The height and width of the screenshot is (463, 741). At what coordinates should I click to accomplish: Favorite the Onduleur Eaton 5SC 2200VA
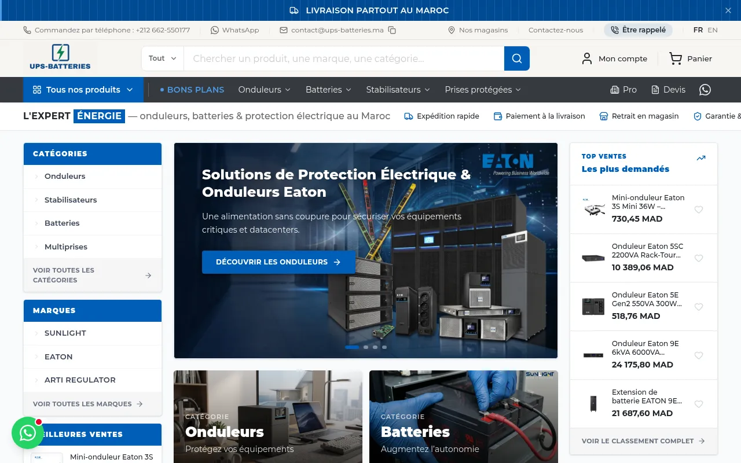click(699, 258)
